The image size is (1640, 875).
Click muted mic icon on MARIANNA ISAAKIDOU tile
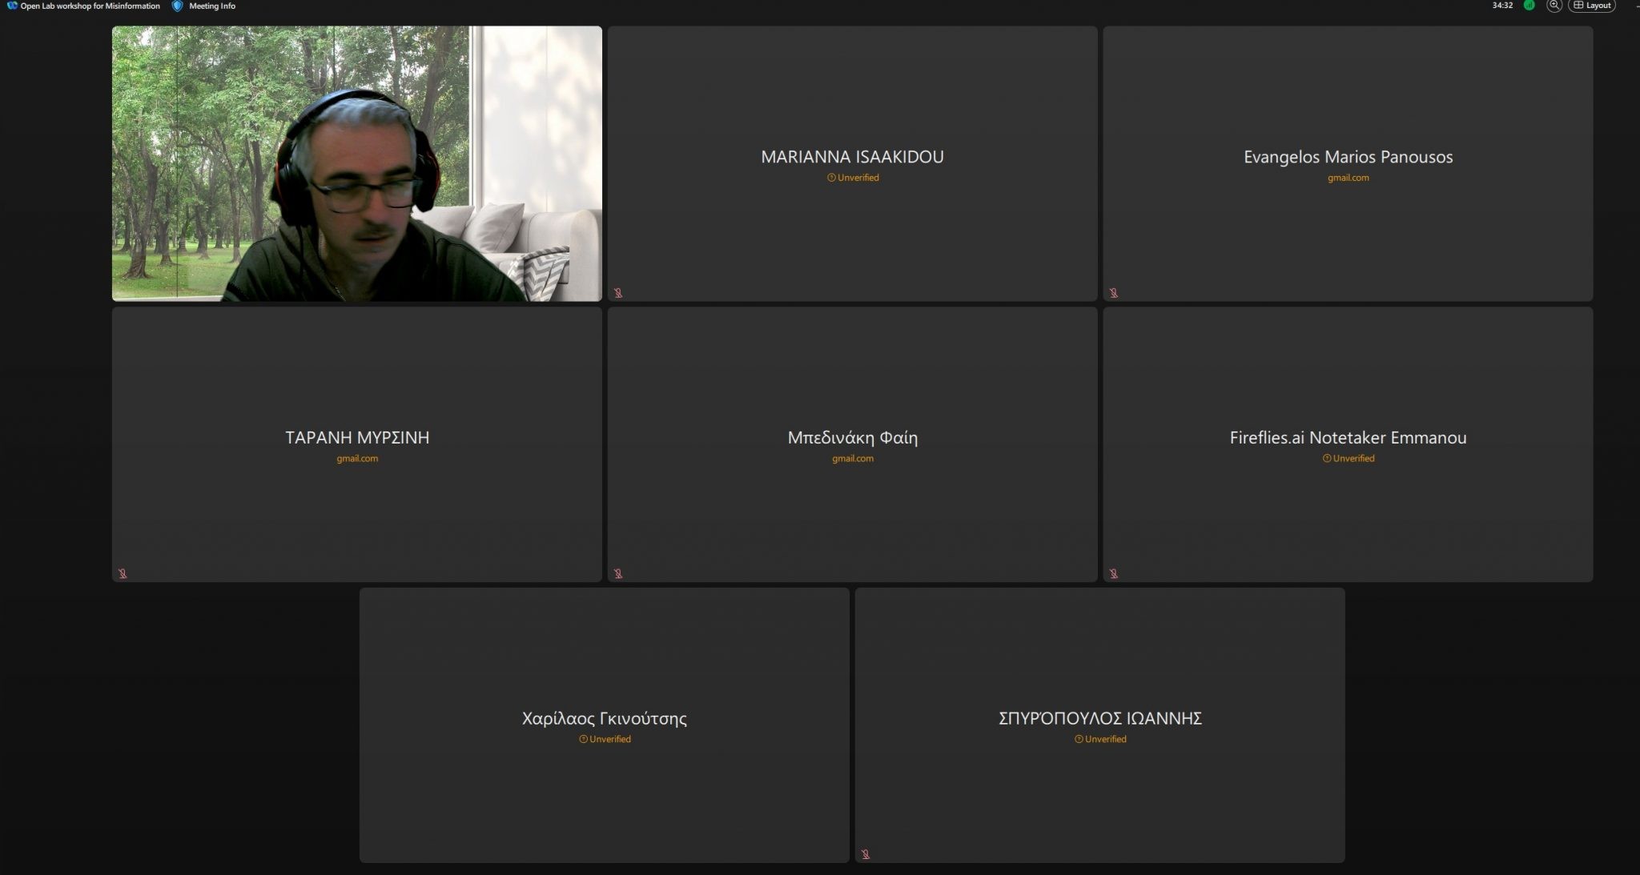click(618, 293)
